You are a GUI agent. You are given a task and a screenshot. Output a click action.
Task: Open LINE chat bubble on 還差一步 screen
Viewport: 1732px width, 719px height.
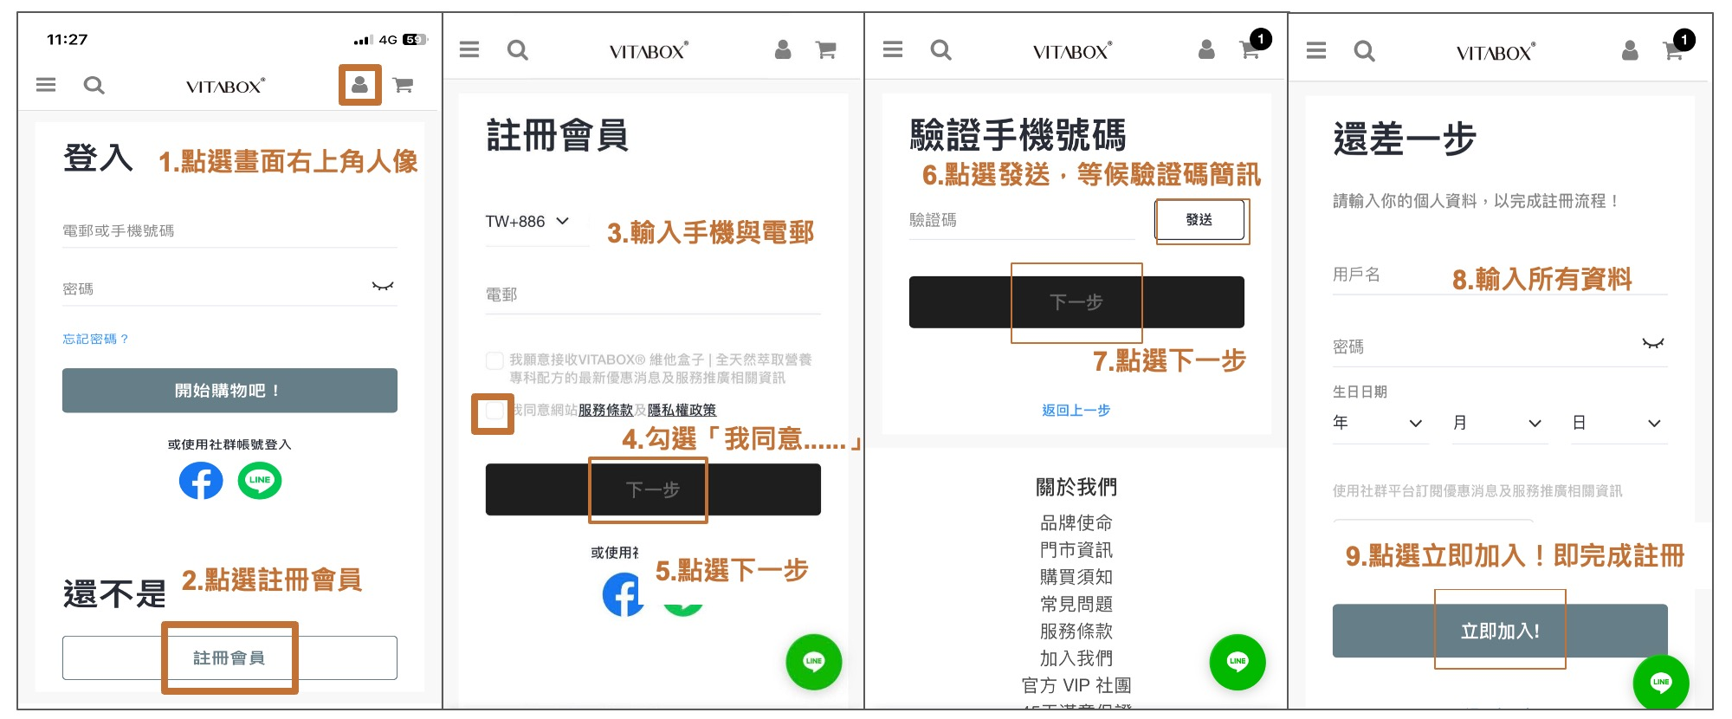[1661, 683]
